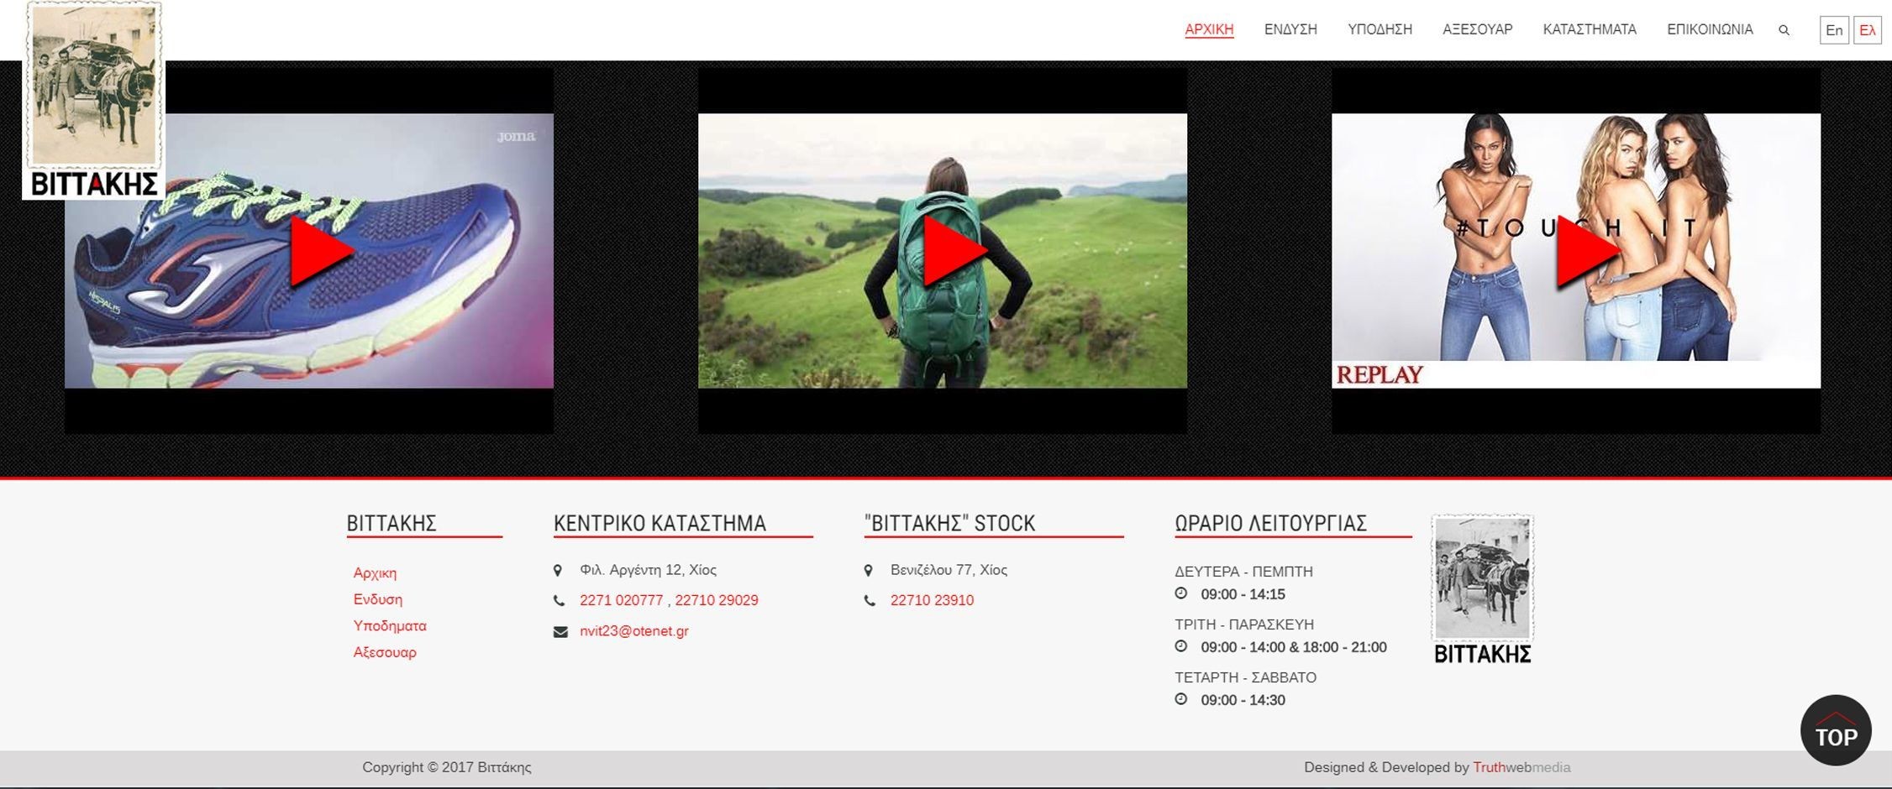1892x789 pixels.
Task: Go to the ΚΑΤΑΣΤΗΜΑΤΑ page
Action: [x=1589, y=29]
